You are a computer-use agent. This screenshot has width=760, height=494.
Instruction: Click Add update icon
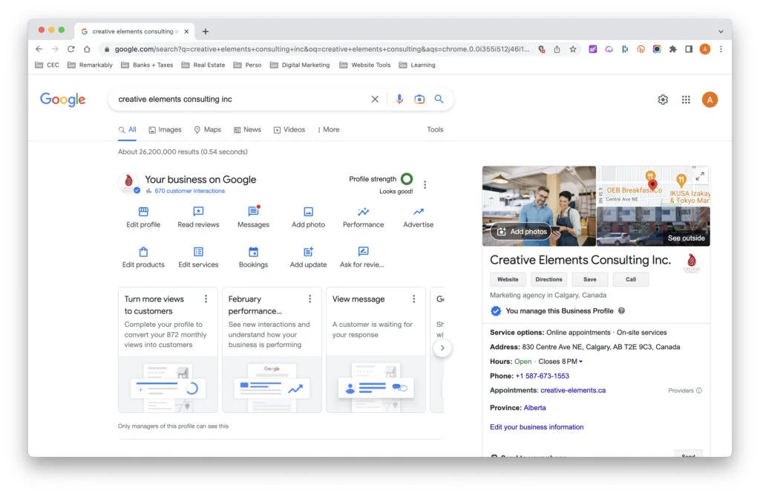click(x=308, y=252)
